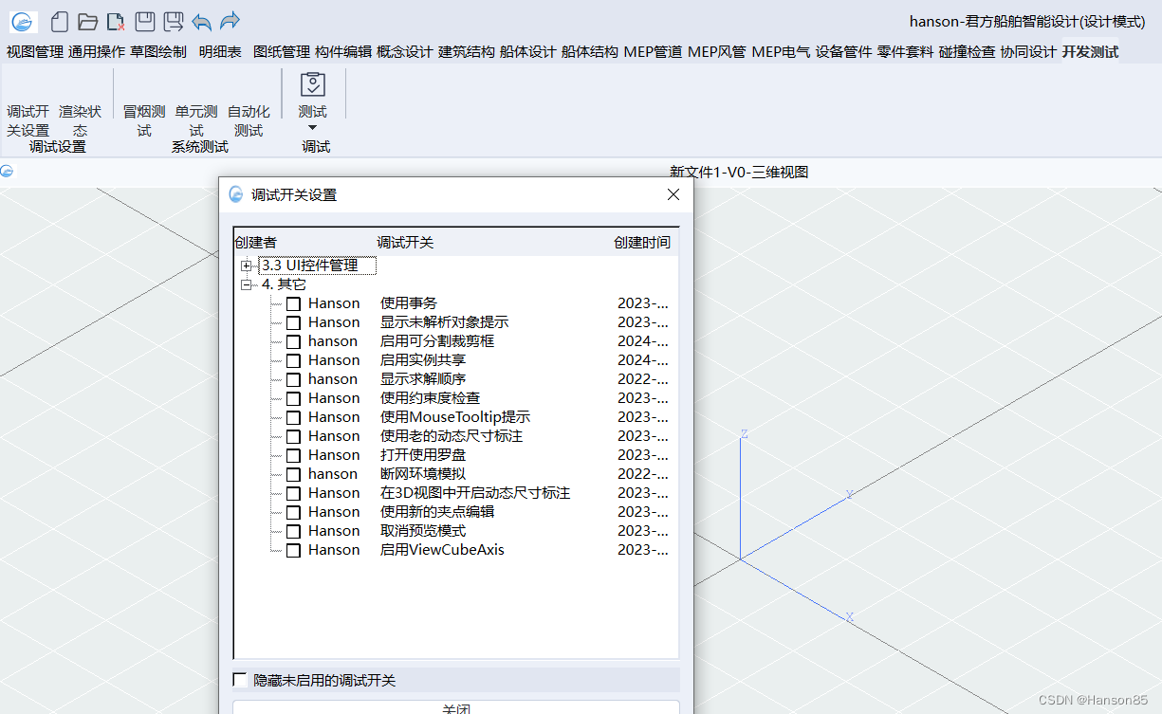Click the 冒烟测试 button
1162x714 pixels.
point(144,120)
